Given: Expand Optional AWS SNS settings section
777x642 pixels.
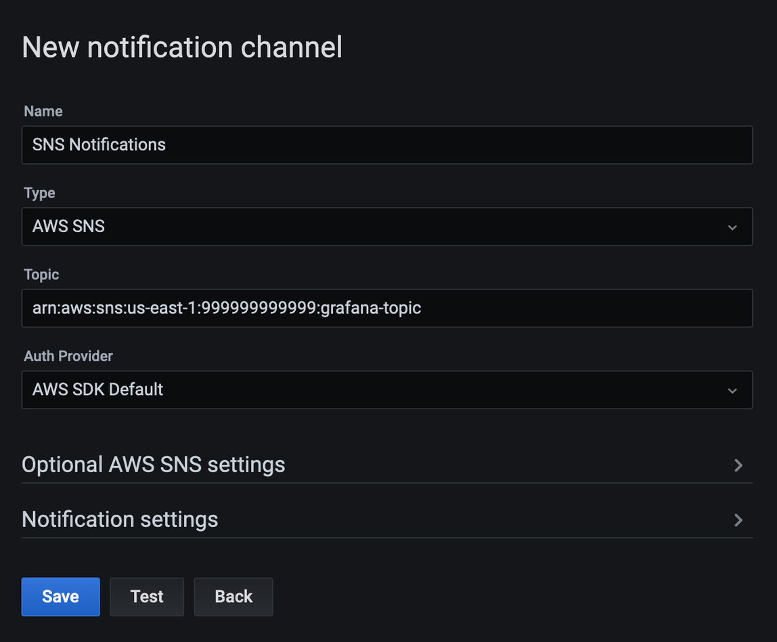Looking at the screenshot, I should tap(387, 465).
